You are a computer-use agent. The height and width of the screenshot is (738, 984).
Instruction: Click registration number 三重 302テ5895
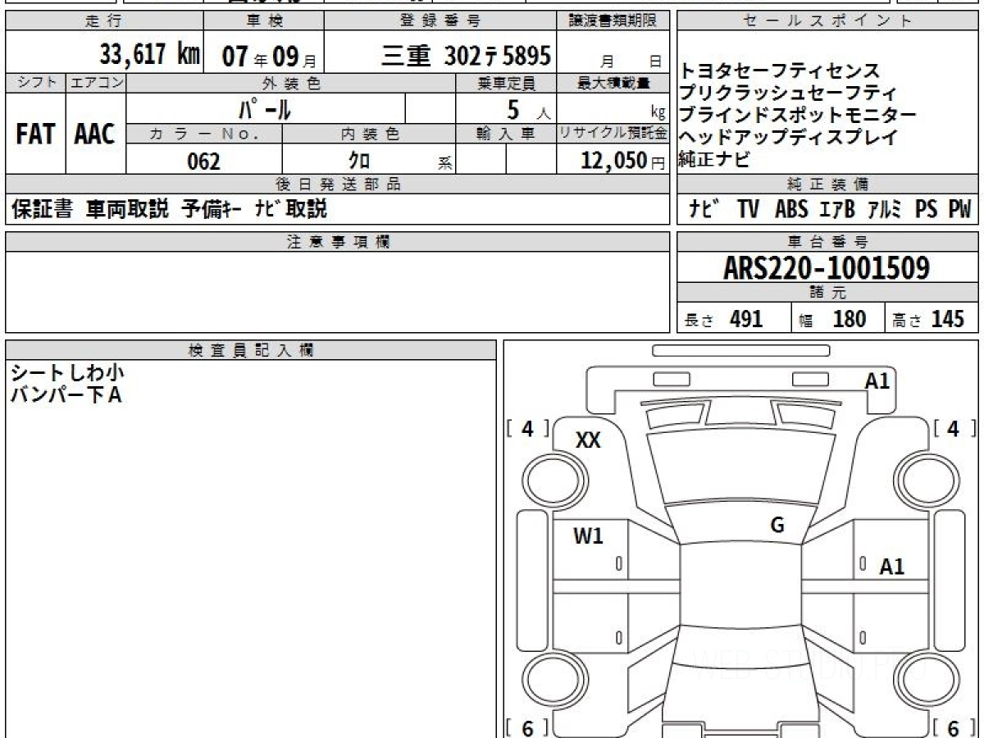(x=467, y=55)
